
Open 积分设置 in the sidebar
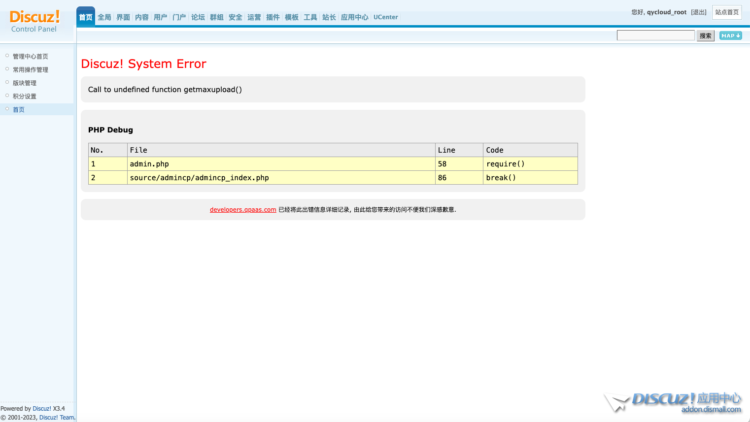(x=25, y=97)
